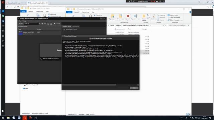Click the Explorer search field
Image resolution: width=214 pixels, height=120 pixels.
[179, 26]
